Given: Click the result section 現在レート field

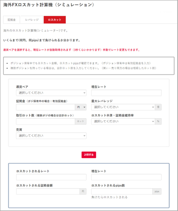Looking at the screenshot, I should (126, 177).
